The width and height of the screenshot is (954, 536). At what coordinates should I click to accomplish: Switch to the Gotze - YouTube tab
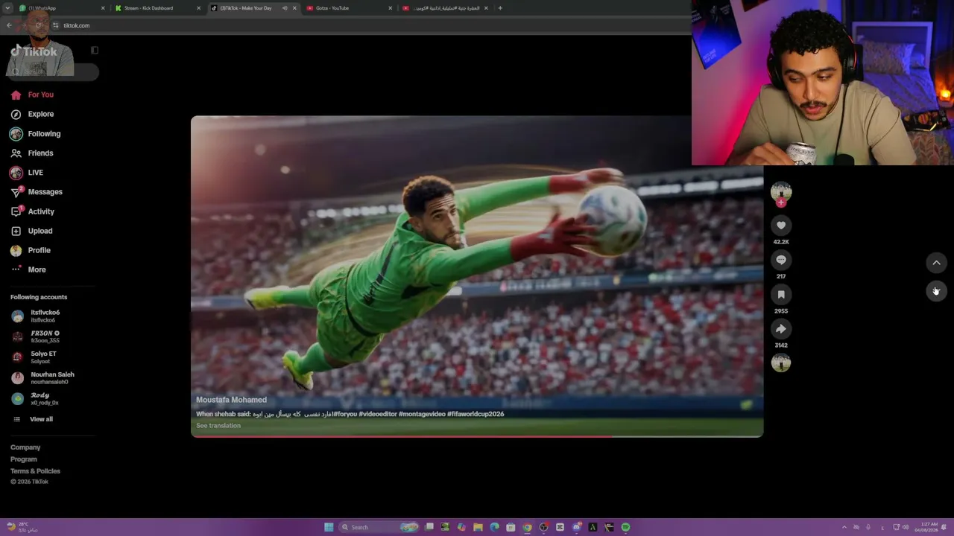348,8
